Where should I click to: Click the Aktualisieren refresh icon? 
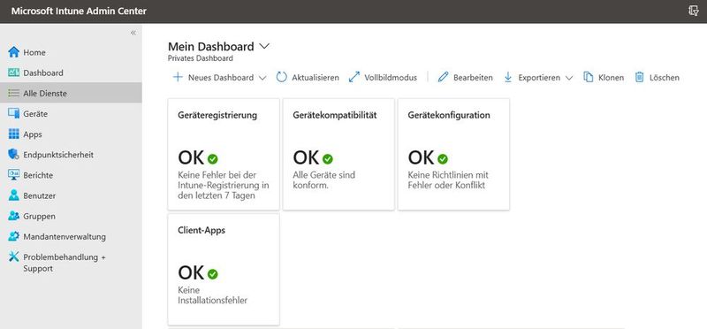(281, 78)
